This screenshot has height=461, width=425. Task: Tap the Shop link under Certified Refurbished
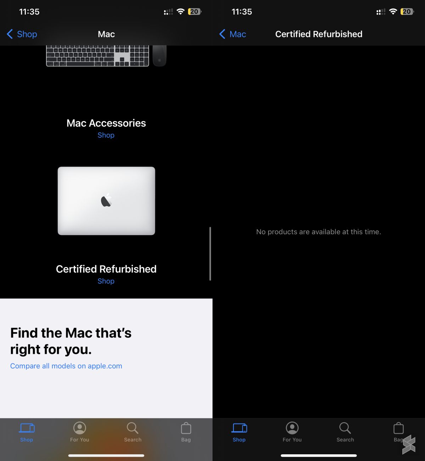pos(106,281)
